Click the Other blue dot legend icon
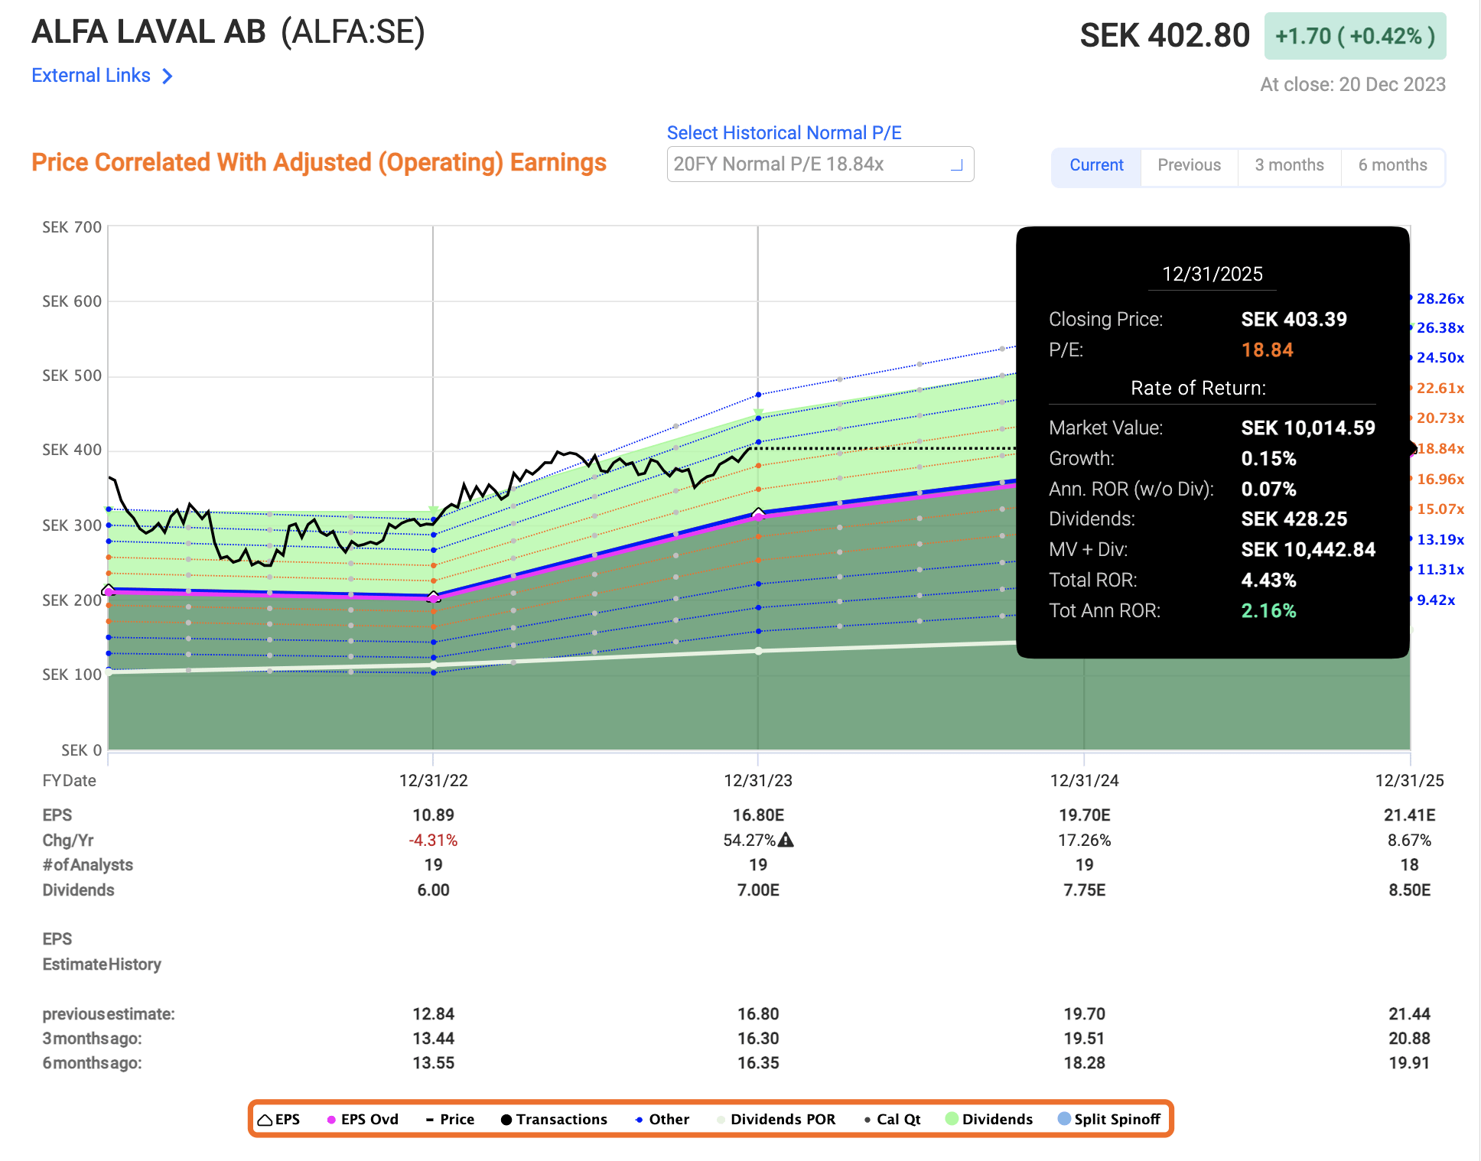This screenshot has width=1481, height=1161. (x=638, y=1119)
